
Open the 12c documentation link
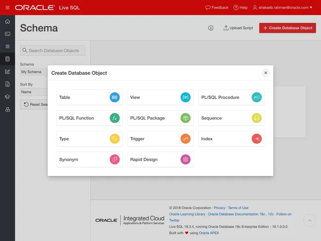pos(270,214)
